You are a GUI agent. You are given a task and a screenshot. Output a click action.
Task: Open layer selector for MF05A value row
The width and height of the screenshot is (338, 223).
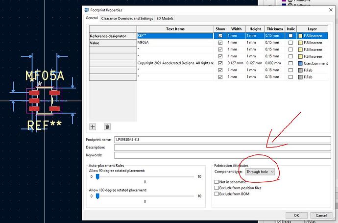pyautogui.click(x=313, y=43)
